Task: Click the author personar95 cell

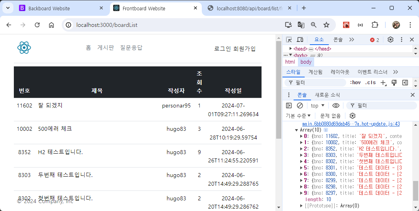Action: tap(176, 105)
